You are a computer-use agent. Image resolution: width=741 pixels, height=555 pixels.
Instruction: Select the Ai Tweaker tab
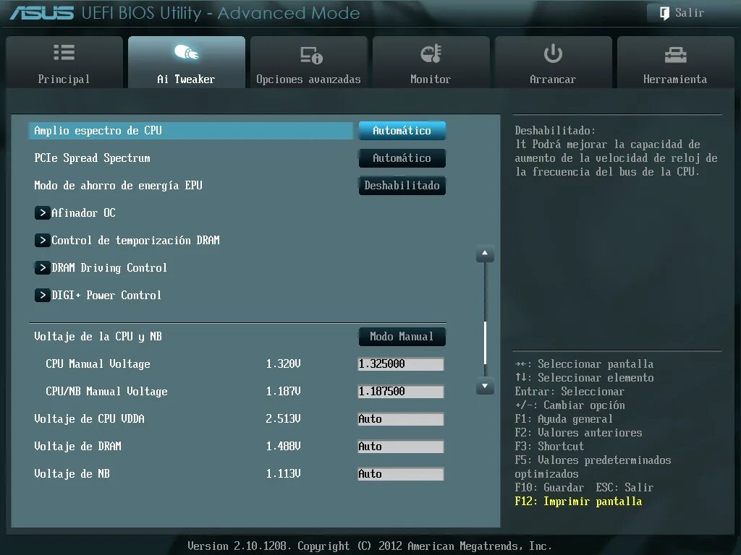point(186,62)
